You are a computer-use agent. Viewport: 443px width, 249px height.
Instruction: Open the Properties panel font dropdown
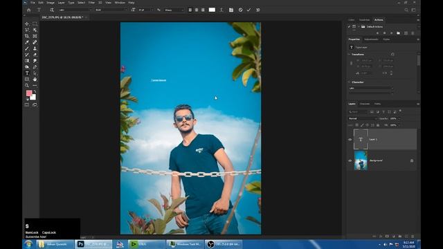tap(371, 88)
